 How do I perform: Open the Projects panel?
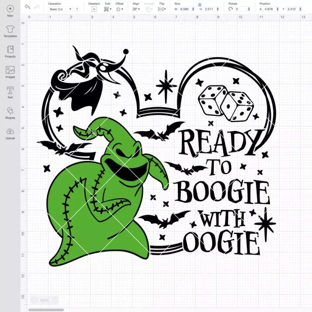point(10,52)
